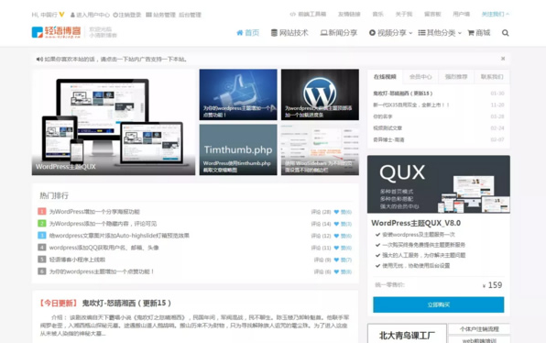
Task: Switch to the 会员中心 sidebar tab
Action: click(x=420, y=77)
